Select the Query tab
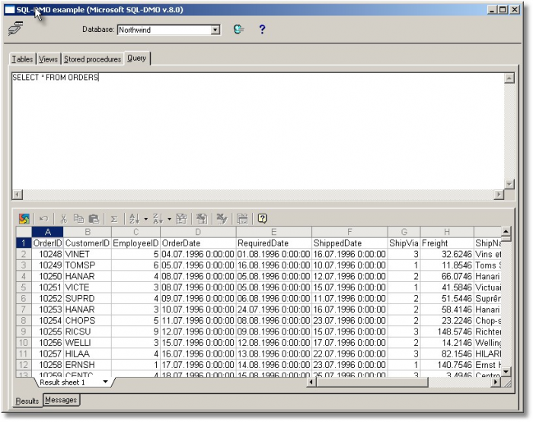The height and width of the screenshot is (422, 533). 136,58
